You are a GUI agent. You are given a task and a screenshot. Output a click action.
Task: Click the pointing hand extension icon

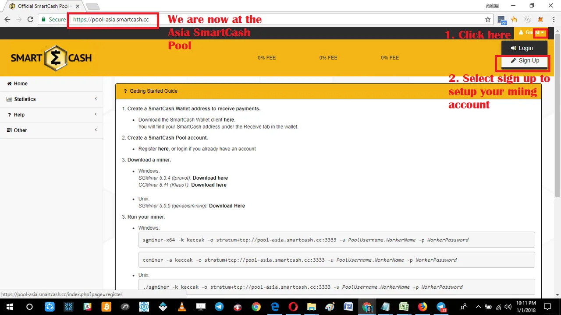[515, 20]
